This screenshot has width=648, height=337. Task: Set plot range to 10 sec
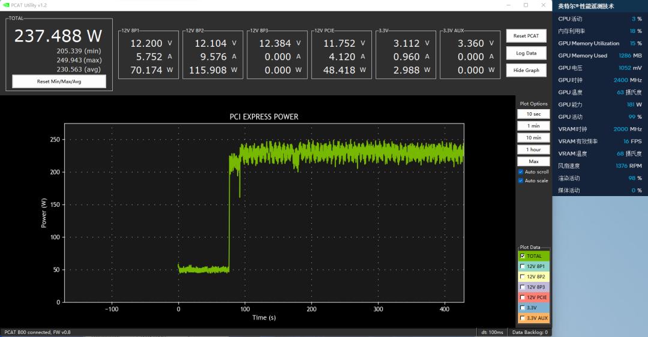pyautogui.click(x=533, y=114)
